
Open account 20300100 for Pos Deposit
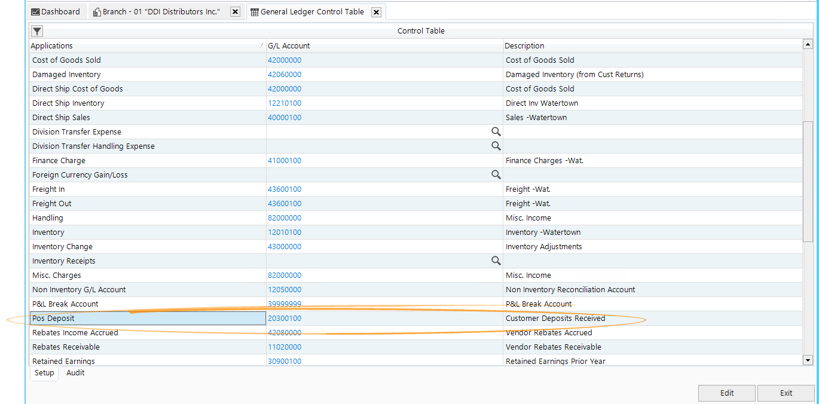click(x=285, y=318)
